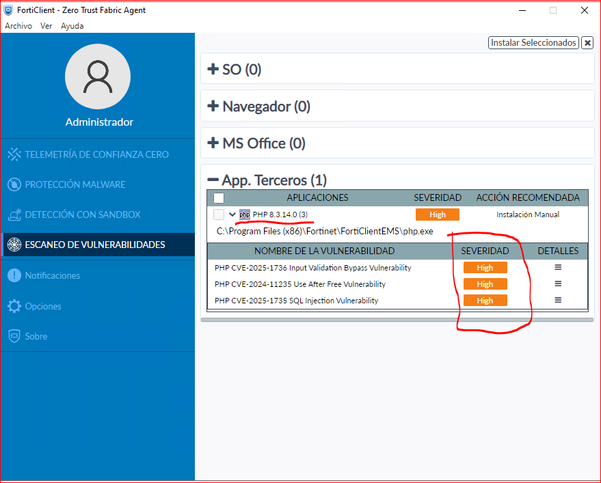Click the FortiClient shield icon in title bar

(x=8, y=10)
